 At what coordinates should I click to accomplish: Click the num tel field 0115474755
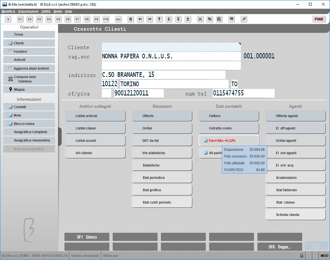click(x=243, y=93)
